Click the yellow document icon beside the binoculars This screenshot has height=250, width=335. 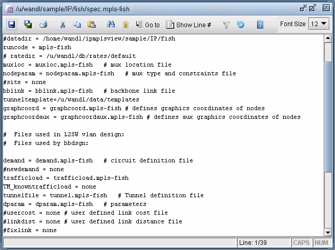point(125,25)
